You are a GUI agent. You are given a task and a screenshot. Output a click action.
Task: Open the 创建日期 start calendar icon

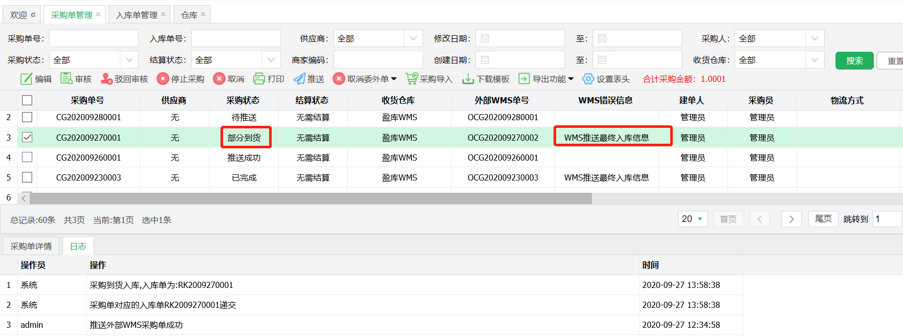(x=485, y=60)
